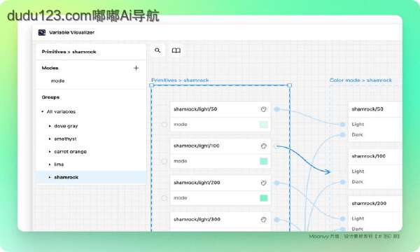Collapse the All variables group

43,111
